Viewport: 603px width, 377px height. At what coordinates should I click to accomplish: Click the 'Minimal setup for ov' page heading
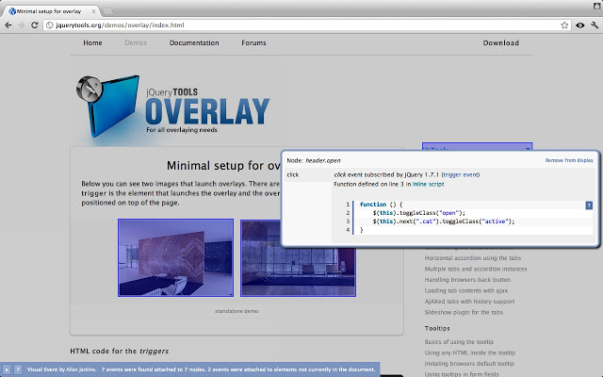pos(224,166)
